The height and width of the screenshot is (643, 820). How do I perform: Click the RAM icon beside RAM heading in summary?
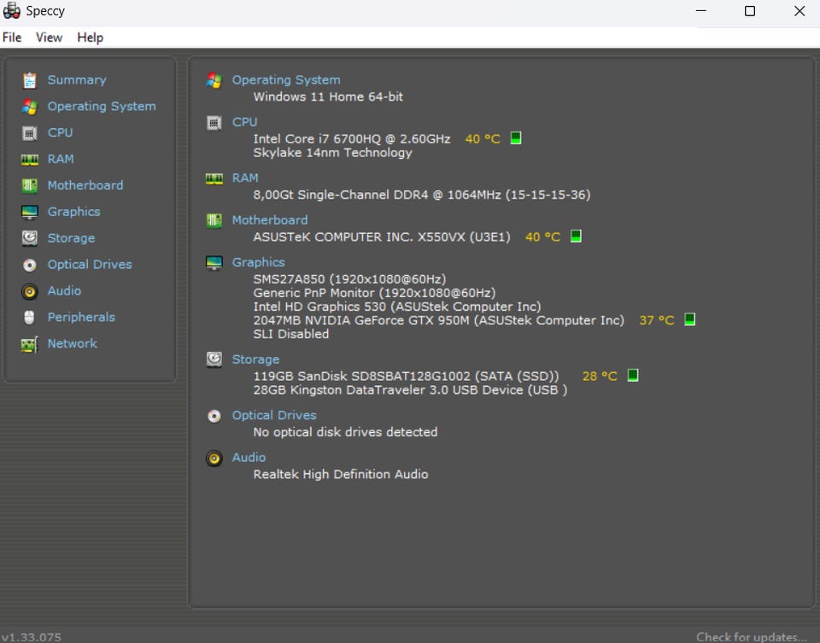(214, 178)
